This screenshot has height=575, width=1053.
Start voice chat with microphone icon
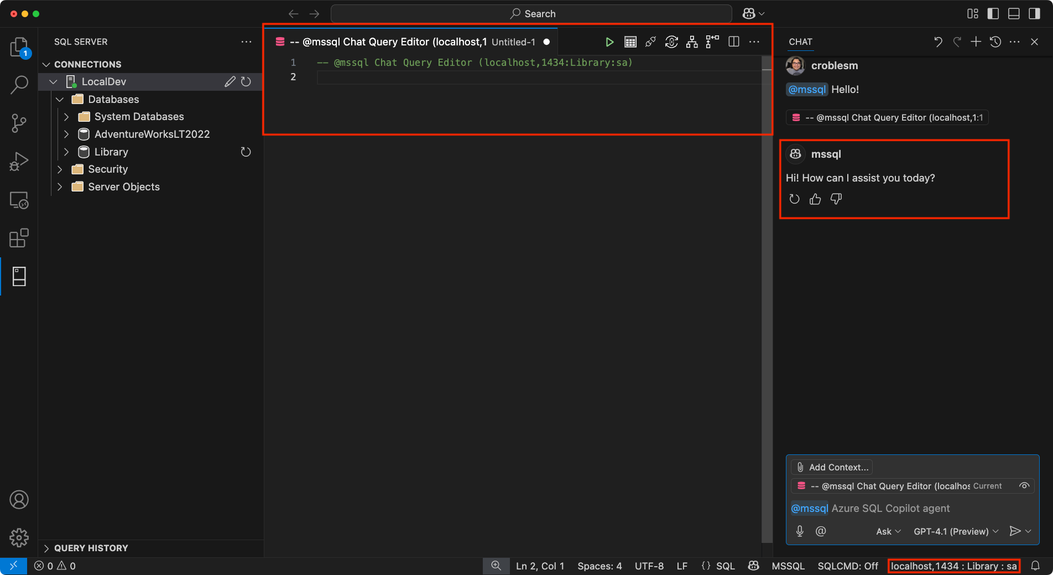800,531
